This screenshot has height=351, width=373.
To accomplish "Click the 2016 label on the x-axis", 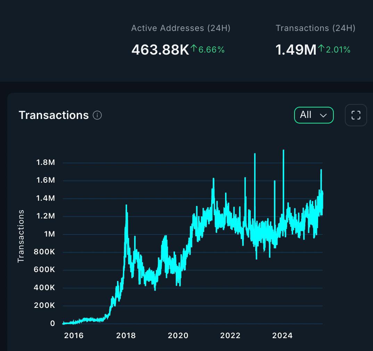I will coord(74,336).
